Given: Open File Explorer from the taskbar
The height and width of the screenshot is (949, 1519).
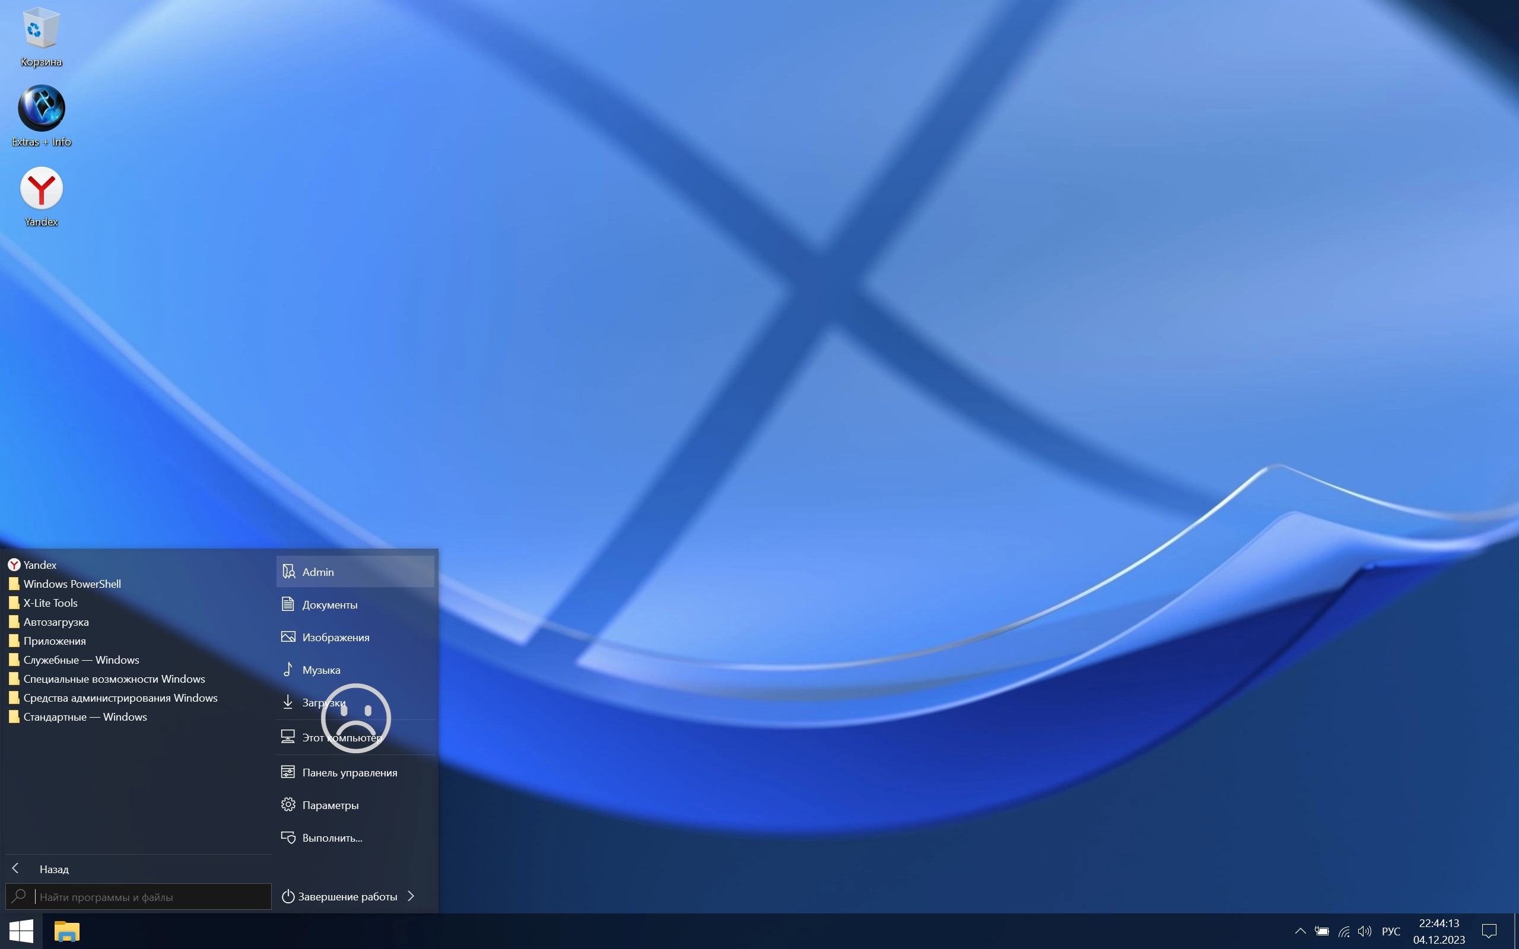Looking at the screenshot, I should [x=66, y=931].
